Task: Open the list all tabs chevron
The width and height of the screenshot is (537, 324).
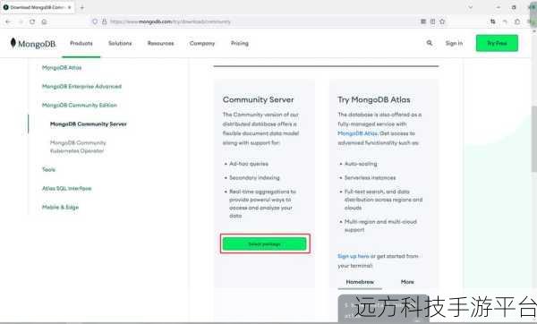Action: click(x=471, y=7)
